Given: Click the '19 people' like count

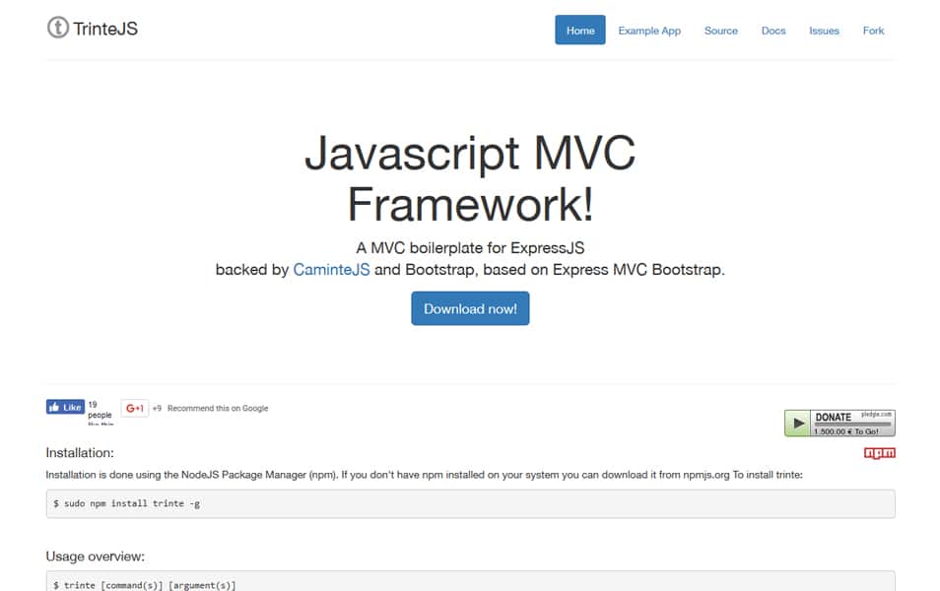Looking at the screenshot, I should click(100, 410).
